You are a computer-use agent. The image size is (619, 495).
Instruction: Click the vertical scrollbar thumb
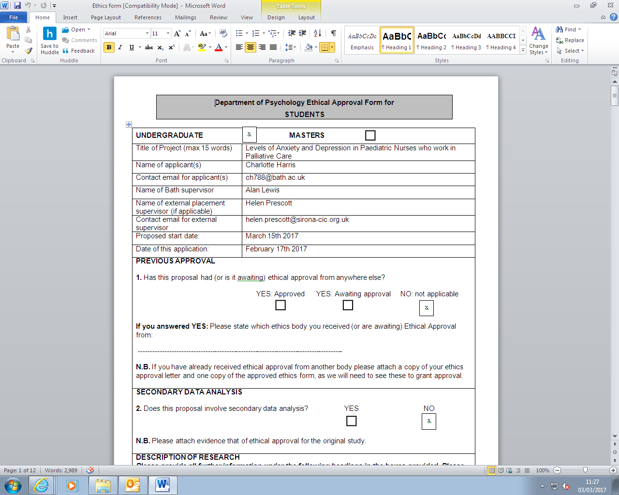pyautogui.click(x=615, y=95)
